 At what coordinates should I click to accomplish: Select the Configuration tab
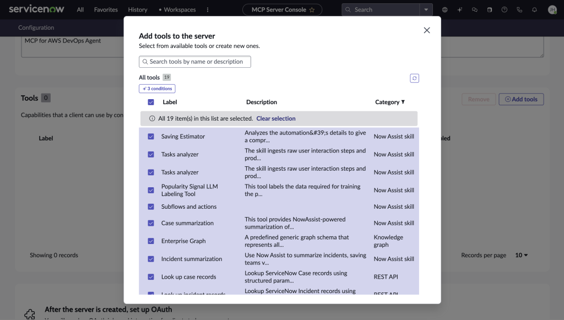click(36, 28)
